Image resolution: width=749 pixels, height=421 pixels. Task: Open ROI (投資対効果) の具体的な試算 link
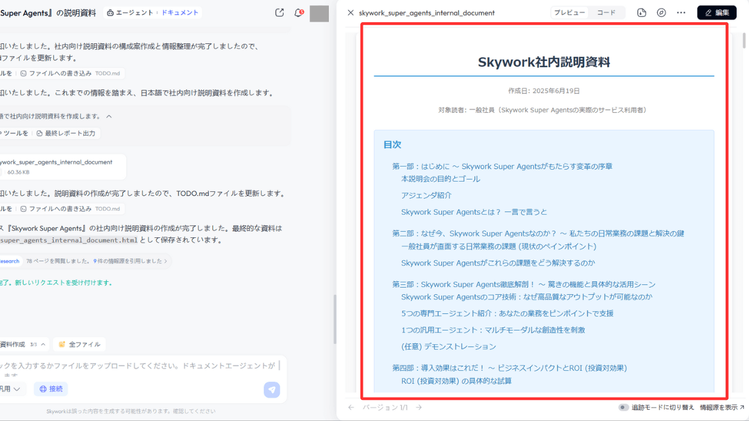tap(456, 381)
